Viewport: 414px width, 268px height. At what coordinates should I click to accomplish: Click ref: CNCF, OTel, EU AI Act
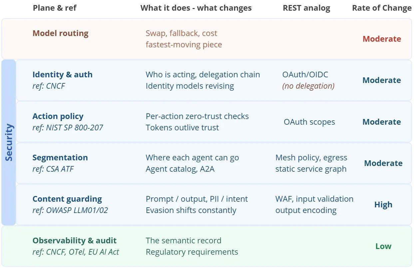[x=76, y=252]
